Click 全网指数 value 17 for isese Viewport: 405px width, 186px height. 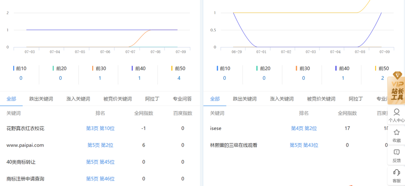[347, 128]
